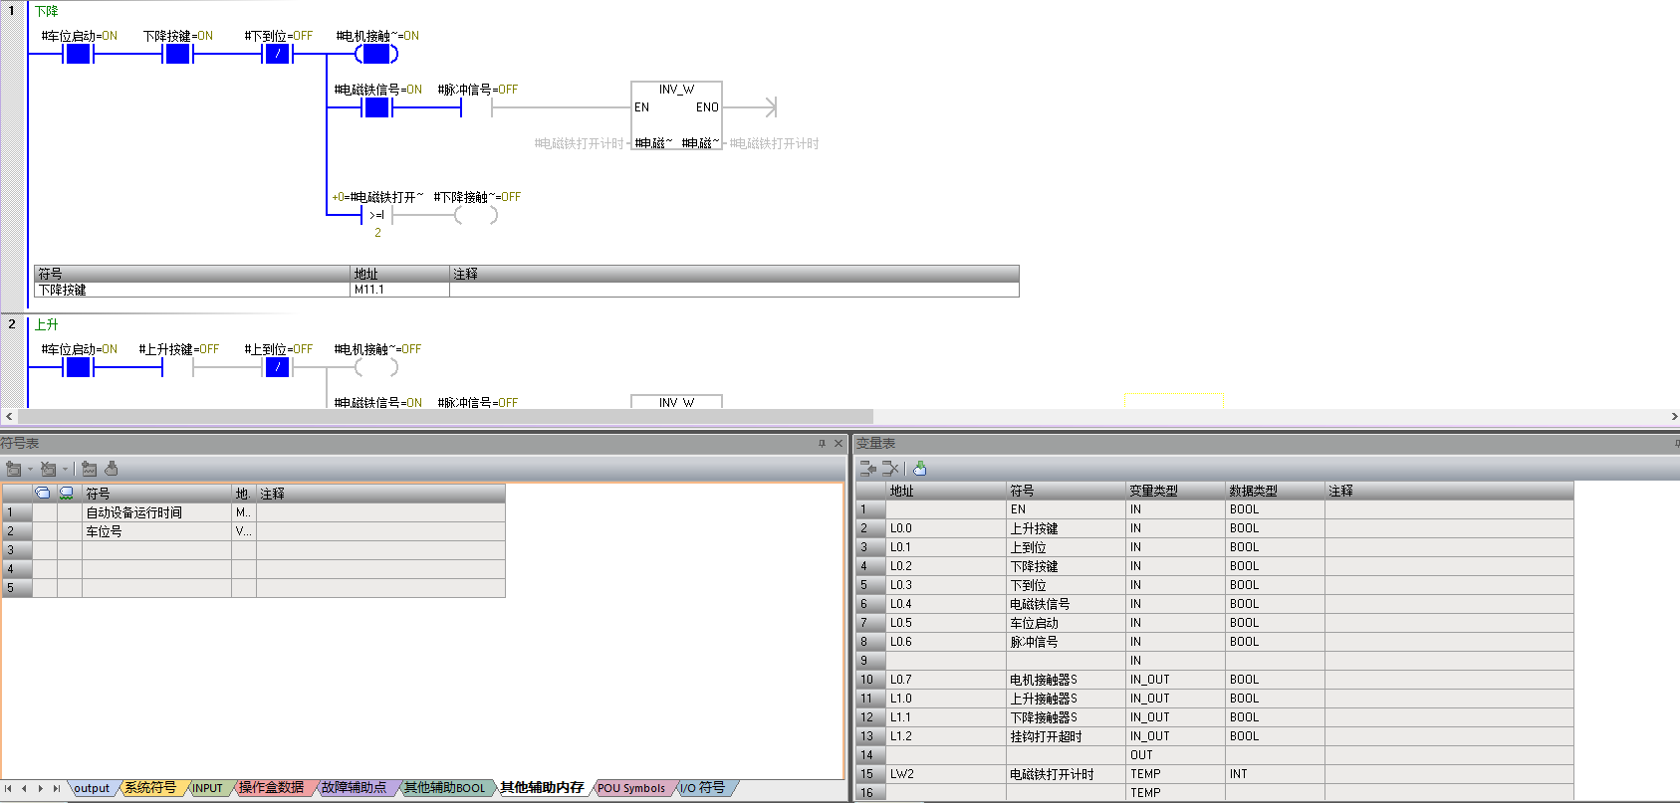
Task: Switch to the 系统符号 tab
Action: [149, 788]
